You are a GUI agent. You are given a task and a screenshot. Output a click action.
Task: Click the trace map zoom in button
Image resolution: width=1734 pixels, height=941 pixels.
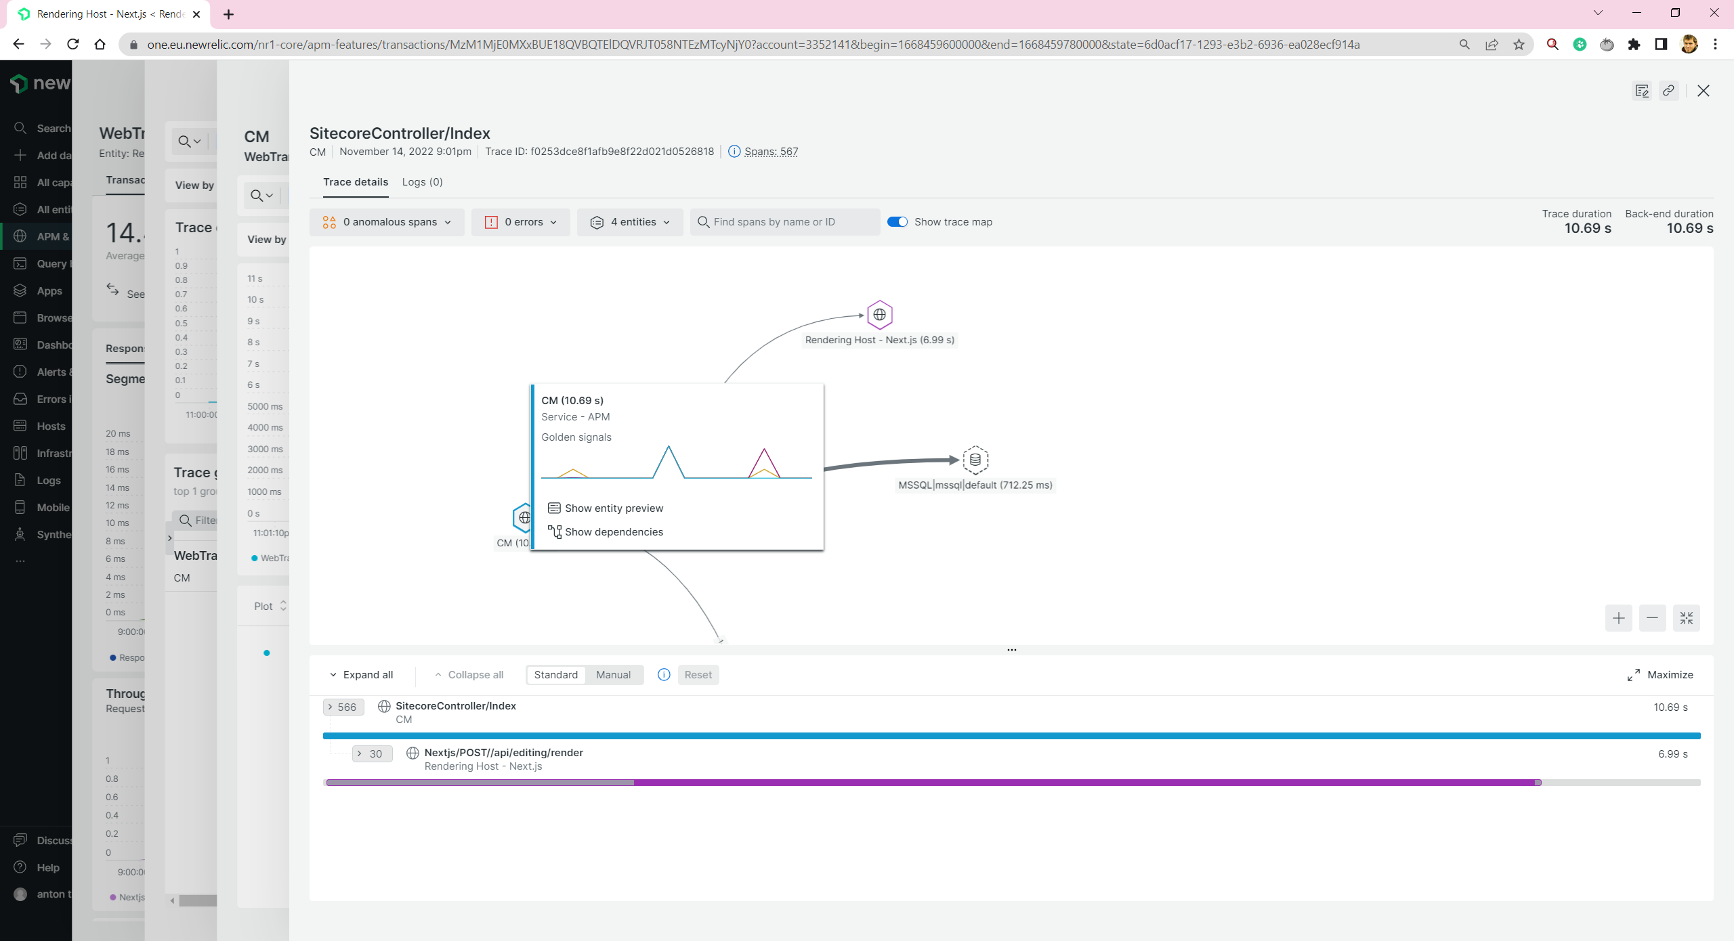tap(1618, 618)
